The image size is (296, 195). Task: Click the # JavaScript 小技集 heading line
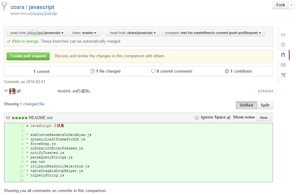[45, 126]
